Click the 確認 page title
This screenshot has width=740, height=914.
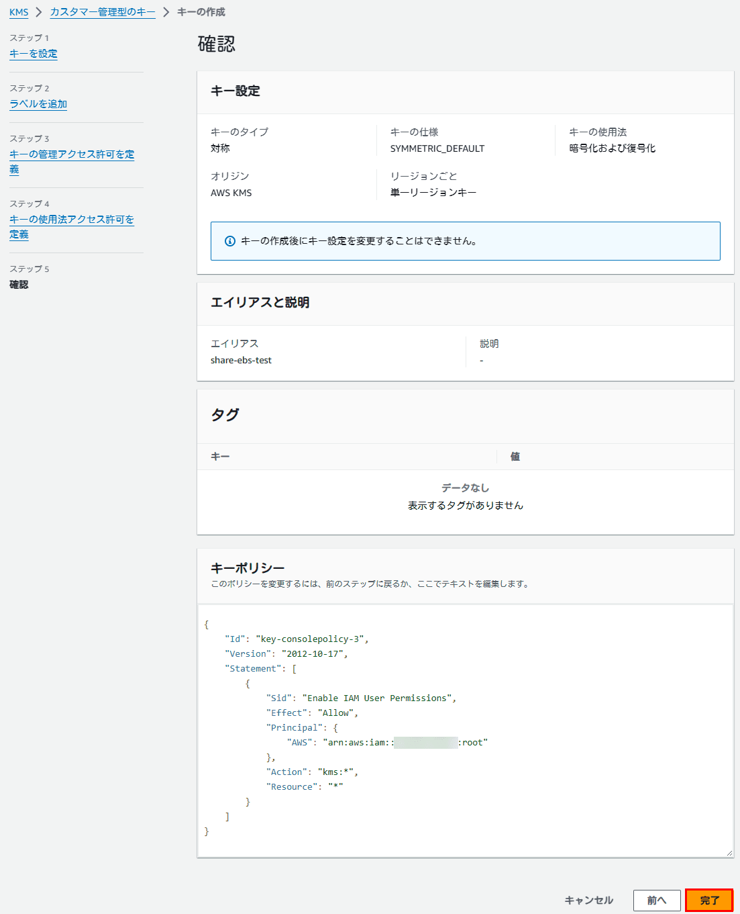(217, 44)
